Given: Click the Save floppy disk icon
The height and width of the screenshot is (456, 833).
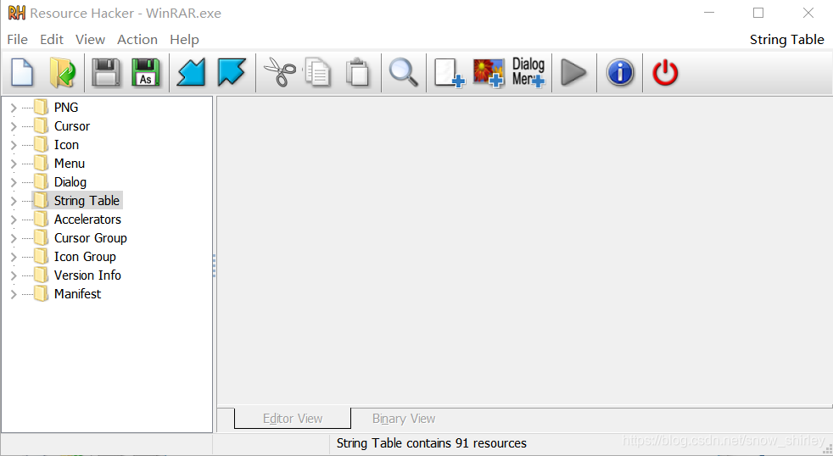Looking at the screenshot, I should point(106,73).
